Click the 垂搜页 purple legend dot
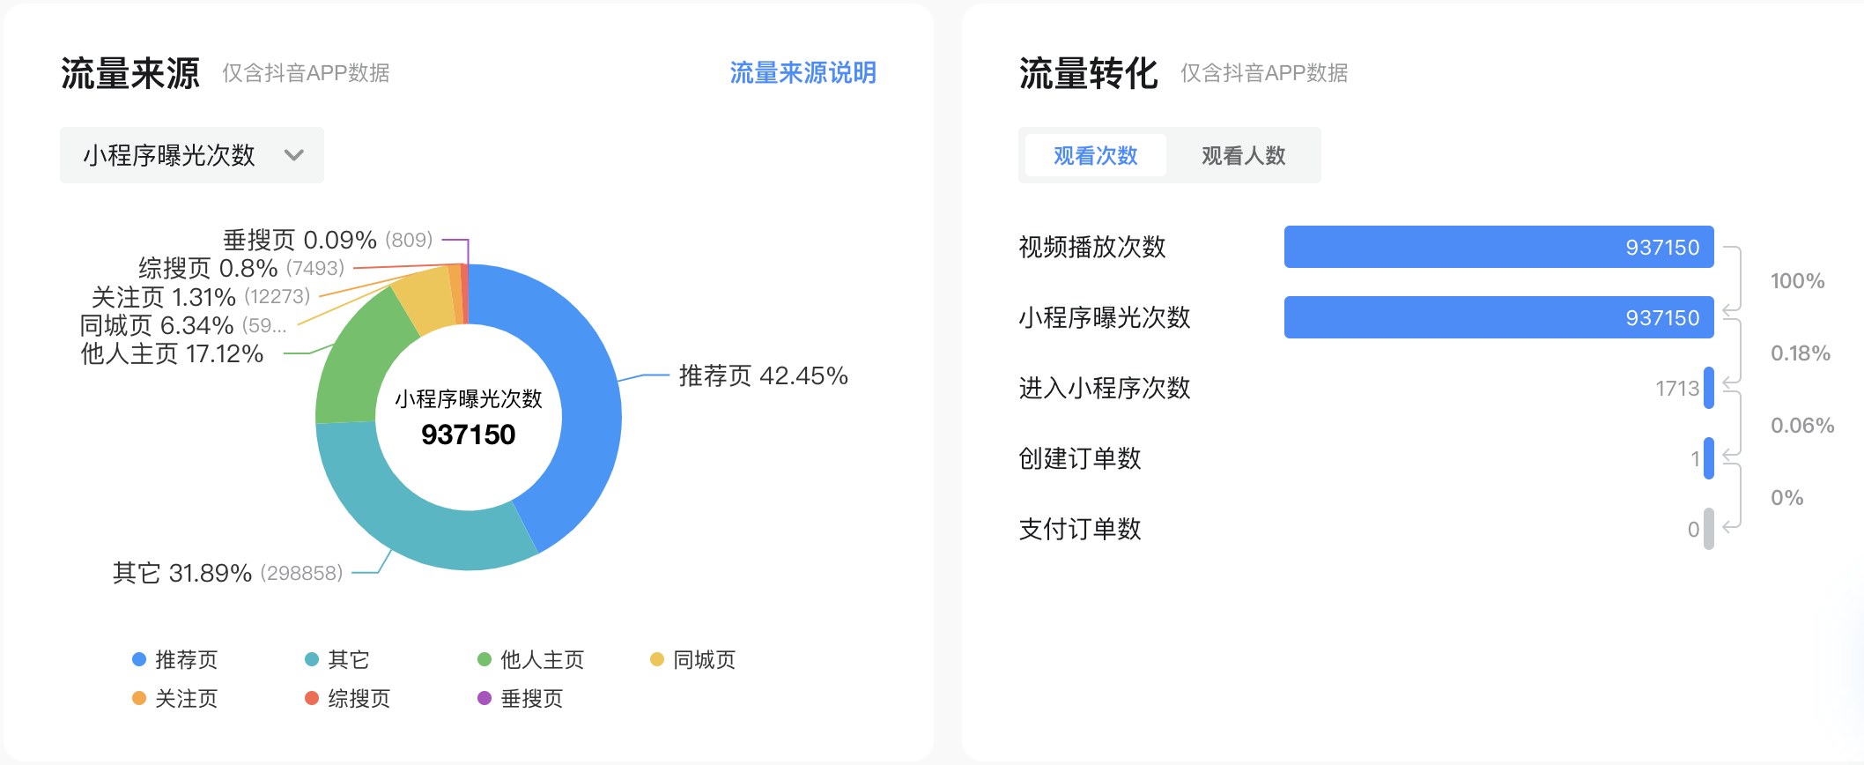The image size is (1864, 765). 484,698
